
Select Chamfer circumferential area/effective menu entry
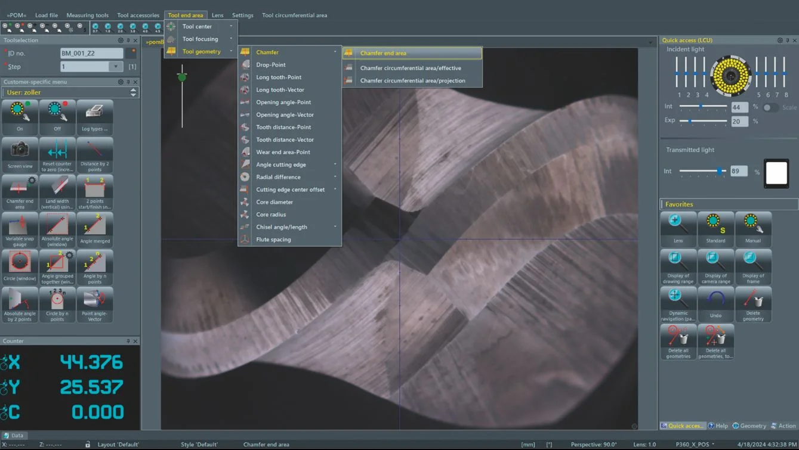click(411, 68)
